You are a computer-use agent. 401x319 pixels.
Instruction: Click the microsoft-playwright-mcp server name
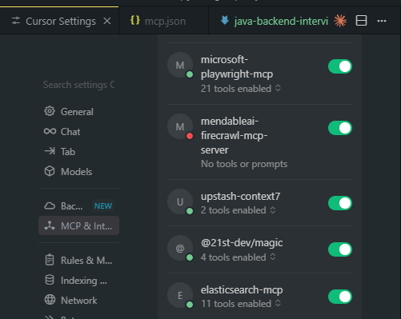tap(237, 66)
